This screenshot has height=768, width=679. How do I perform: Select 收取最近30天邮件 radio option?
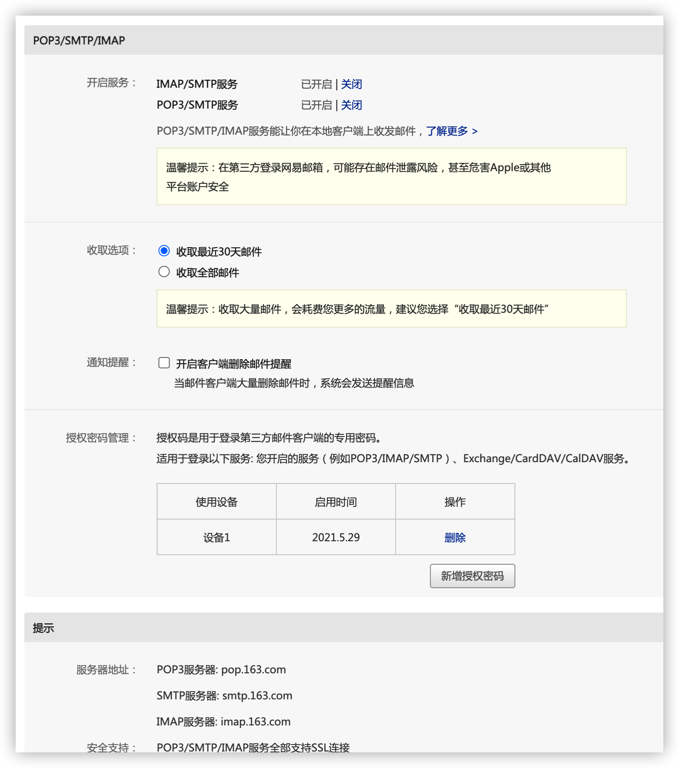coord(164,251)
